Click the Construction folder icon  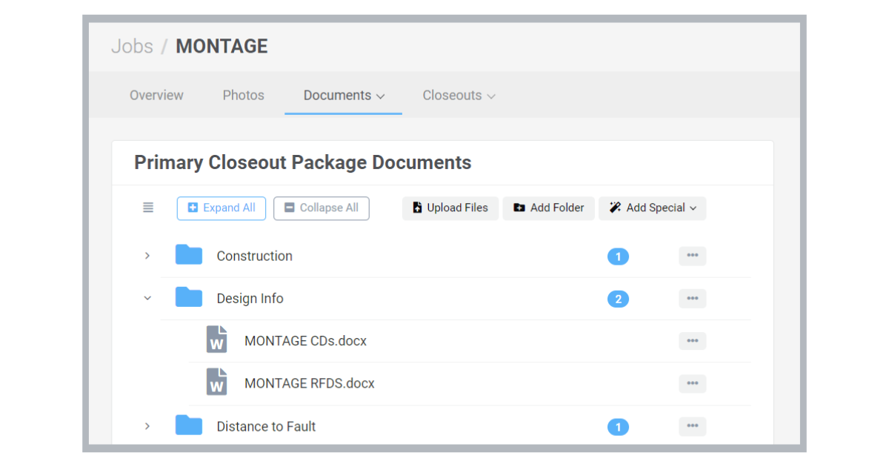tap(189, 255)
